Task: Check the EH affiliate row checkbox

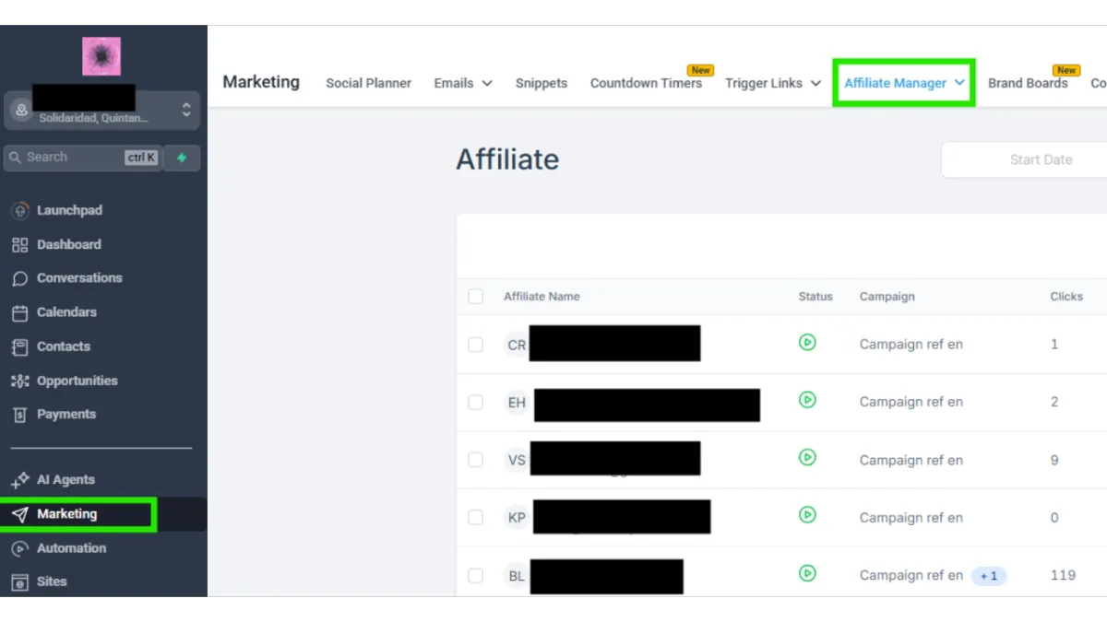Action: tap(475, 403)
